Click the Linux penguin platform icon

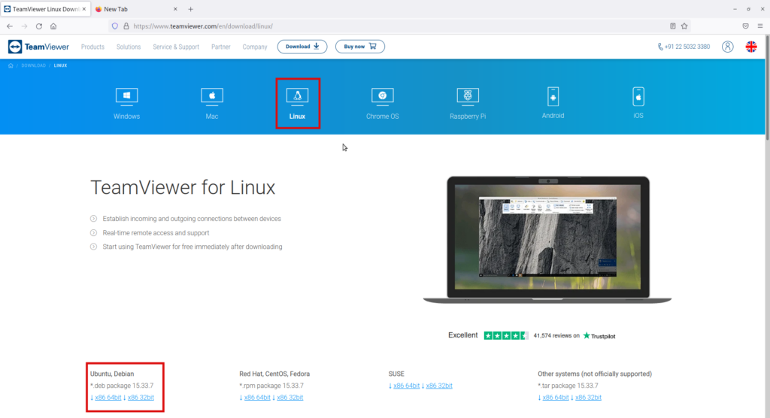pos(297,97)
